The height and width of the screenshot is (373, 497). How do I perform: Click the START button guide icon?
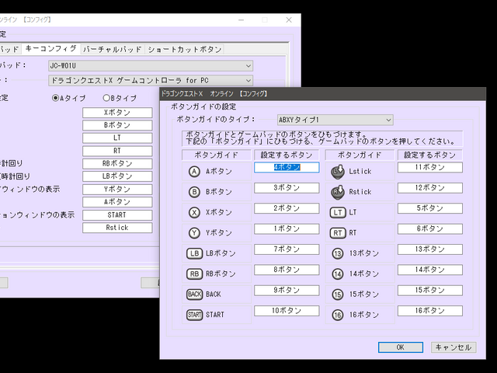[x=194, y=315]
